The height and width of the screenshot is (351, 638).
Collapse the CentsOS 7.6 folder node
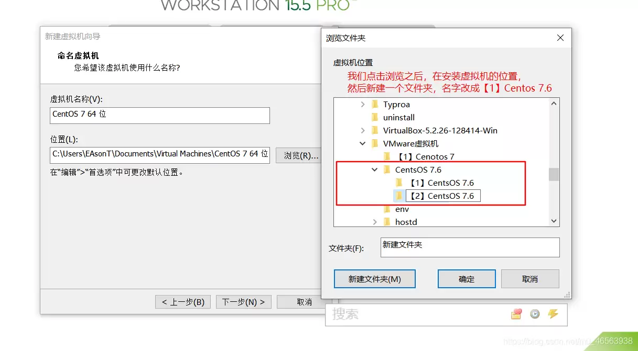pos(374,169)
